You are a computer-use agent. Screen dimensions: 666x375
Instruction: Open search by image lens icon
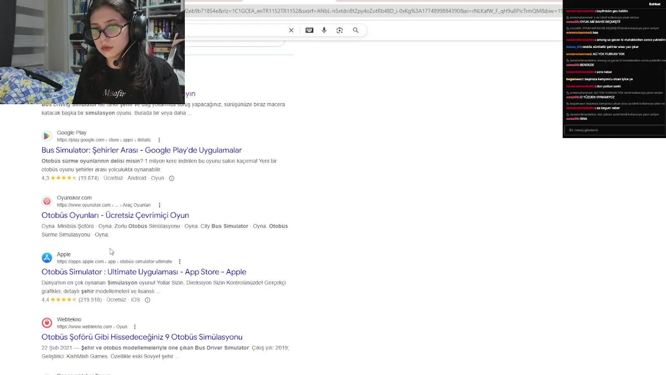[340, 30]
